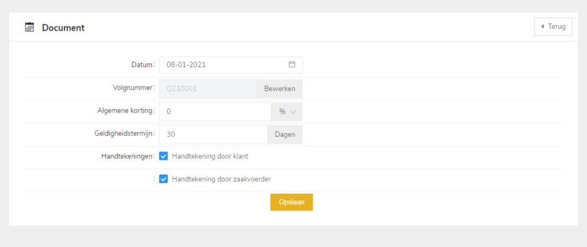Open the date picker calendar icon

(x=292, y=64)
